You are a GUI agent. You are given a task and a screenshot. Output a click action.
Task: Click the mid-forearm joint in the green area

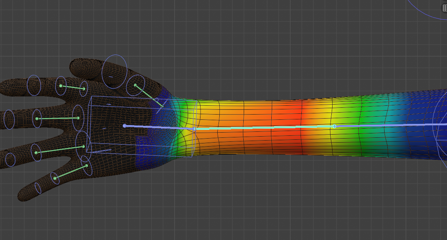(x=335, y=126)
